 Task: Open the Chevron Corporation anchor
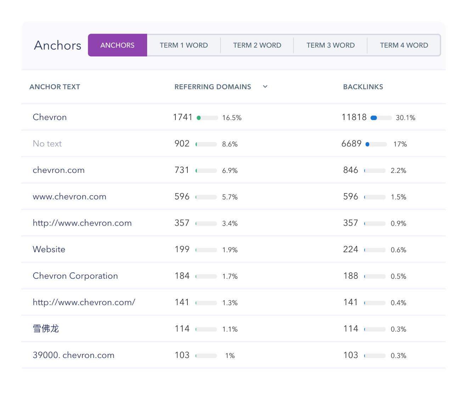click(x=75, y=276)
